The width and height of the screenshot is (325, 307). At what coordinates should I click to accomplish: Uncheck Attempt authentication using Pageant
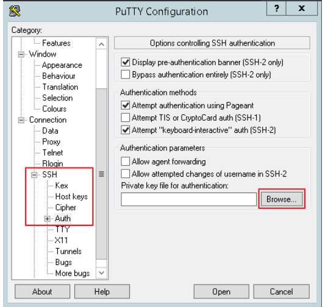[126, 105]
